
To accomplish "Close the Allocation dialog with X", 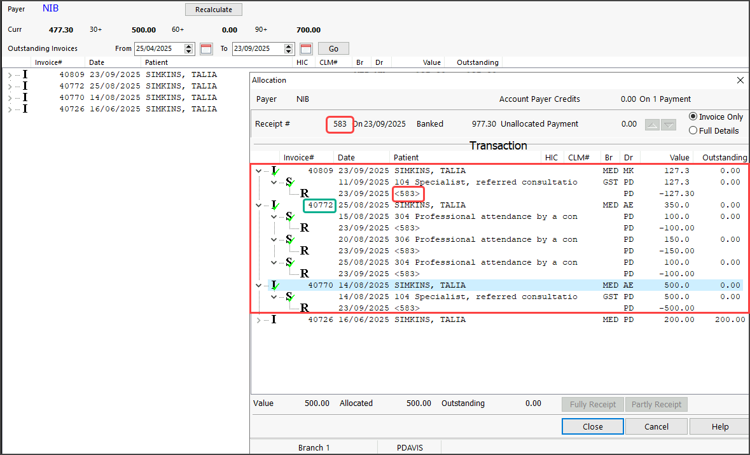I will (740, 80).
